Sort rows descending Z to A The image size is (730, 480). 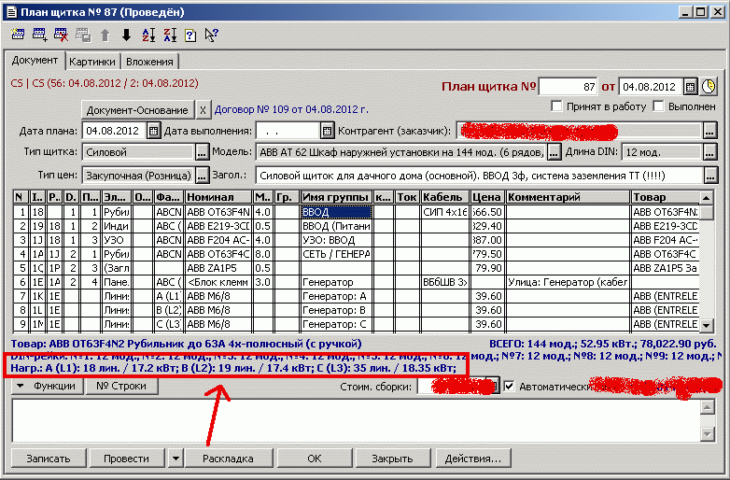point(169,35)
